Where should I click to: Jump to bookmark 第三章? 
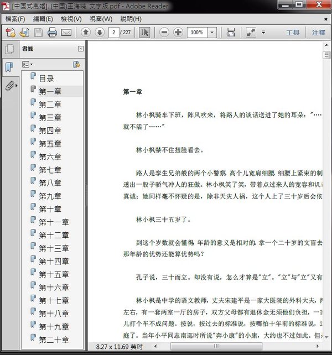pos(50,118)
